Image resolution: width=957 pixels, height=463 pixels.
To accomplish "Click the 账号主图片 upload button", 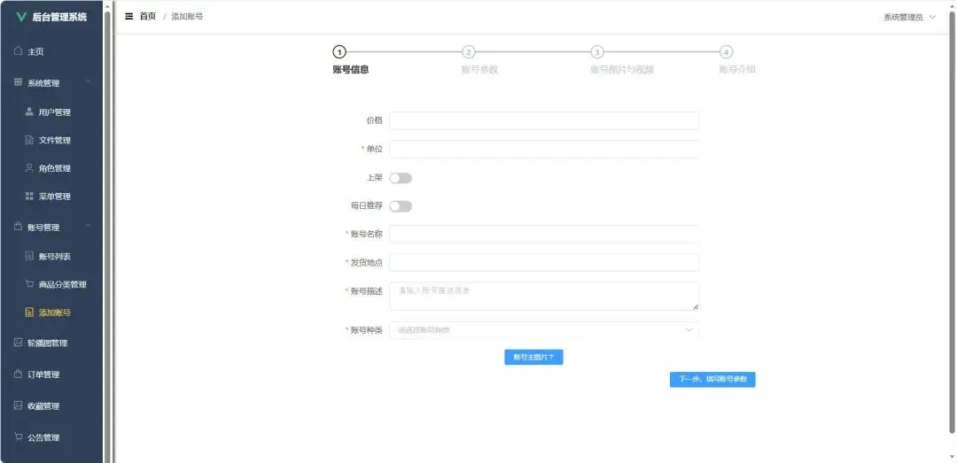I will point(533,357).
